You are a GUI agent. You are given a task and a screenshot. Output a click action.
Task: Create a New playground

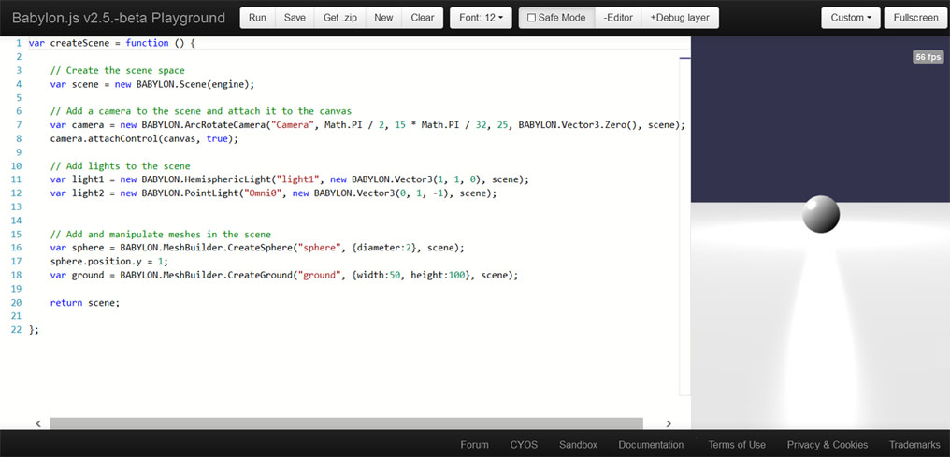point(383,18)
